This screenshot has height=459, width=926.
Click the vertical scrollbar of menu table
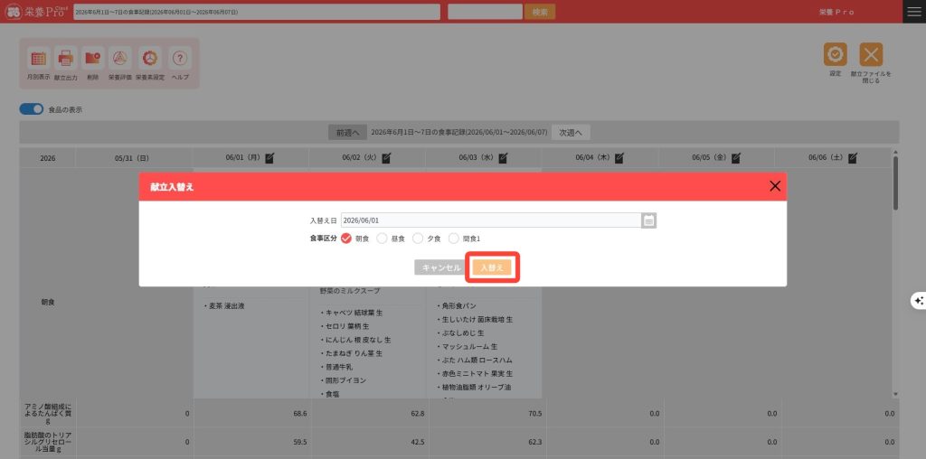click(x=895, y=183)
